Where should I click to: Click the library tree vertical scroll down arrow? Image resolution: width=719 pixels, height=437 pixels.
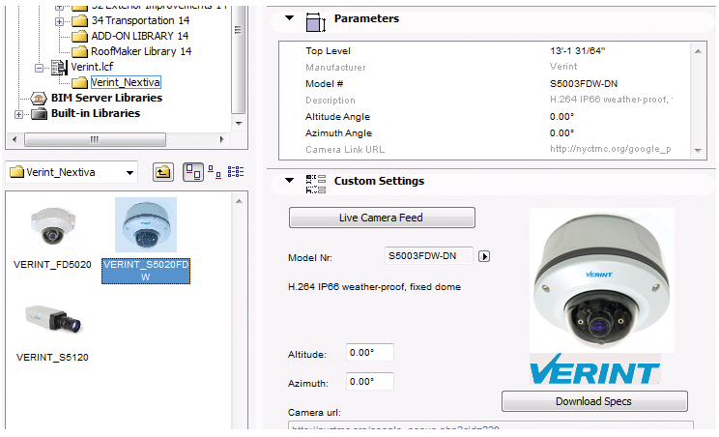[x=239, y=124]
